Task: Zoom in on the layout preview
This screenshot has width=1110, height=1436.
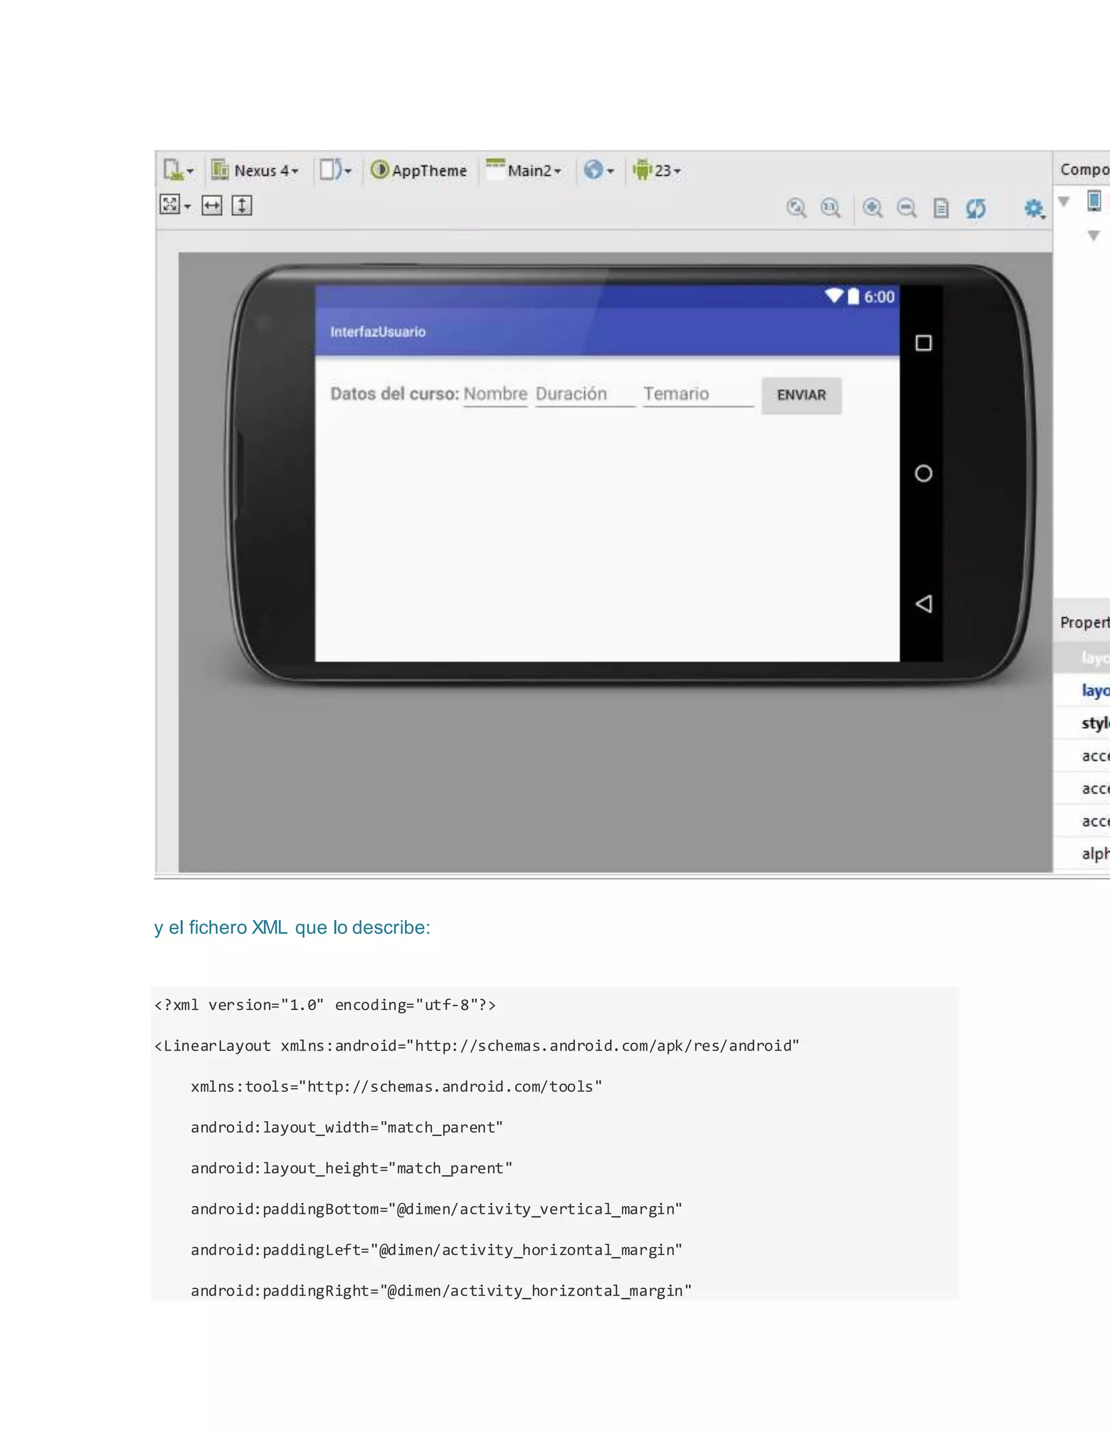Action: coord(873,209)
